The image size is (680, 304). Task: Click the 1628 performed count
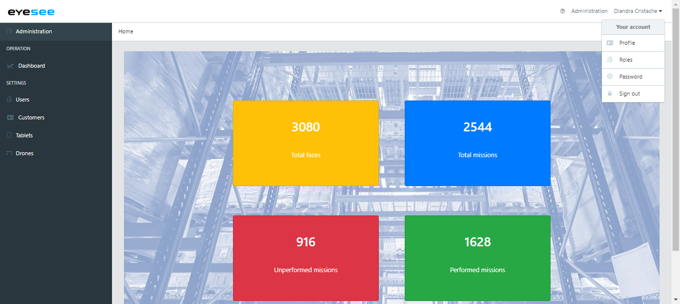tap(477, 242)
